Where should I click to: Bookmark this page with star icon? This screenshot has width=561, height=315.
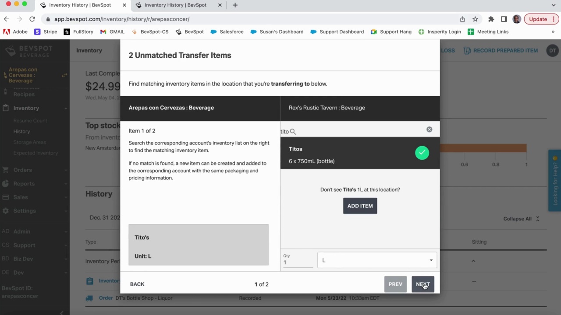click(x=475, y=19)
